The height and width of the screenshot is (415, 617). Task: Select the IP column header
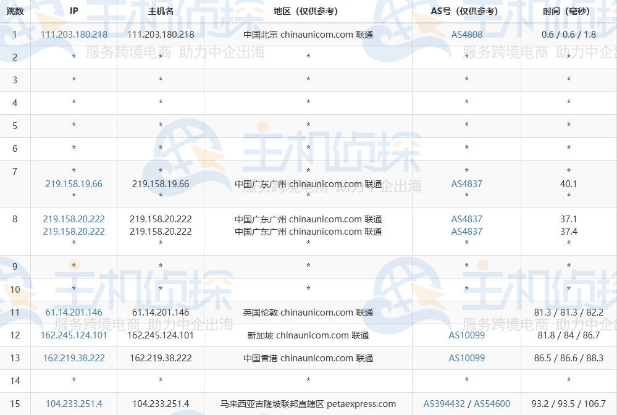pos(73,11)
